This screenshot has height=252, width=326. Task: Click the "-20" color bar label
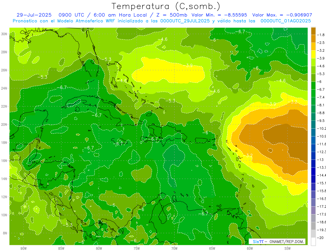coord(321,238)
